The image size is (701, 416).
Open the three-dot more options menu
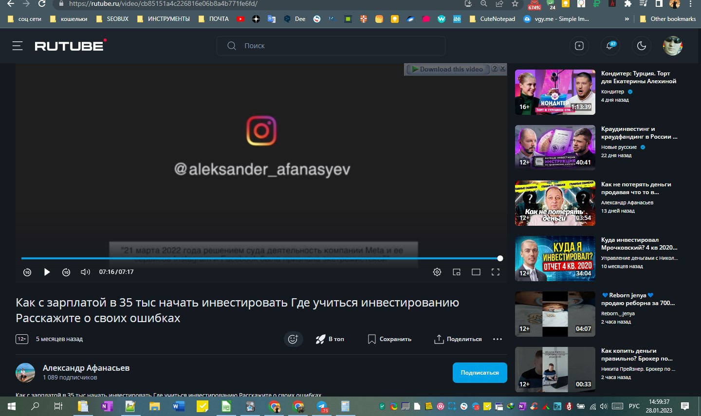point(498,339)
